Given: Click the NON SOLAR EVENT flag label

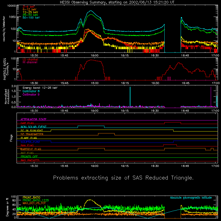Looking at the screenshot, I should click(x=33, y=127).
